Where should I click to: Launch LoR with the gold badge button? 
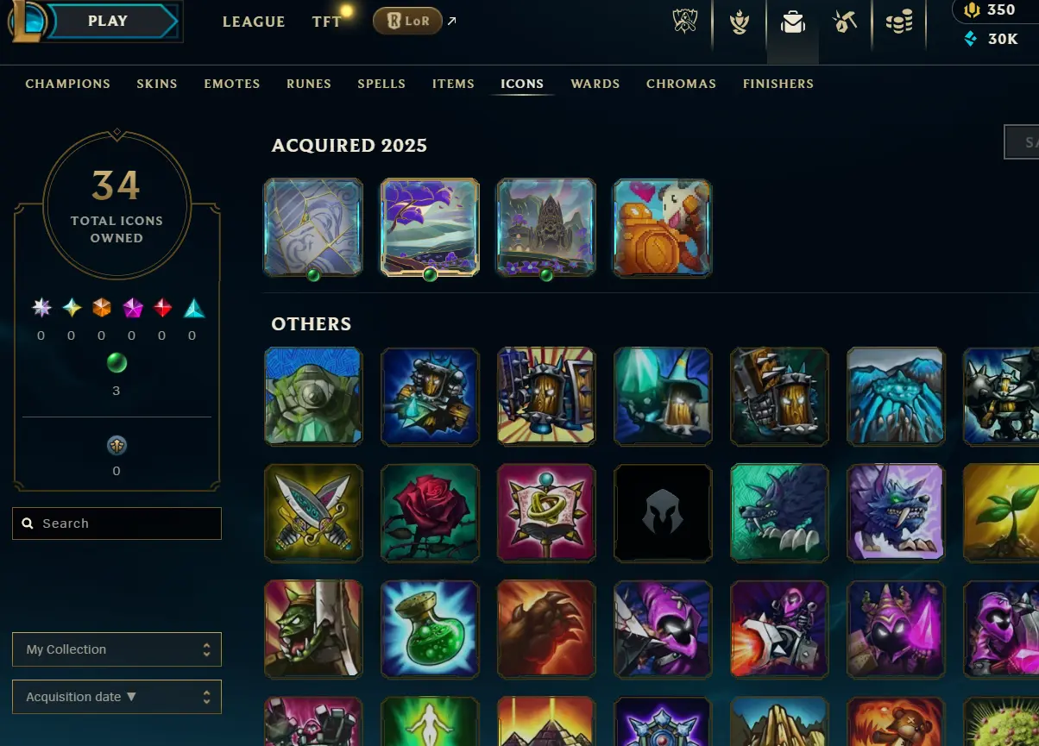[407, 21]
